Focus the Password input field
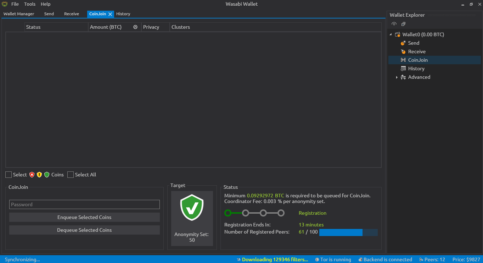Screen dimensions: 483x263 point(84,204)
